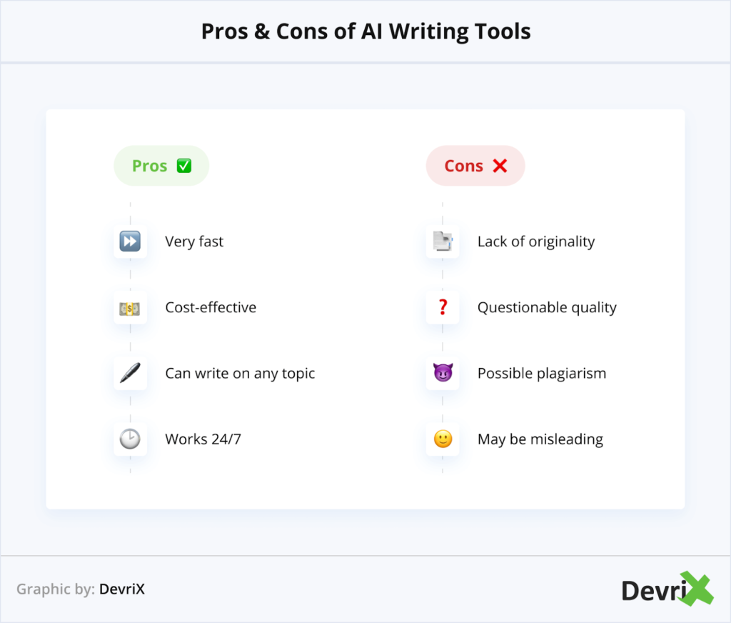Click the DevriX name after Graphic by
731x623 pixels.
tap(122, 589)
